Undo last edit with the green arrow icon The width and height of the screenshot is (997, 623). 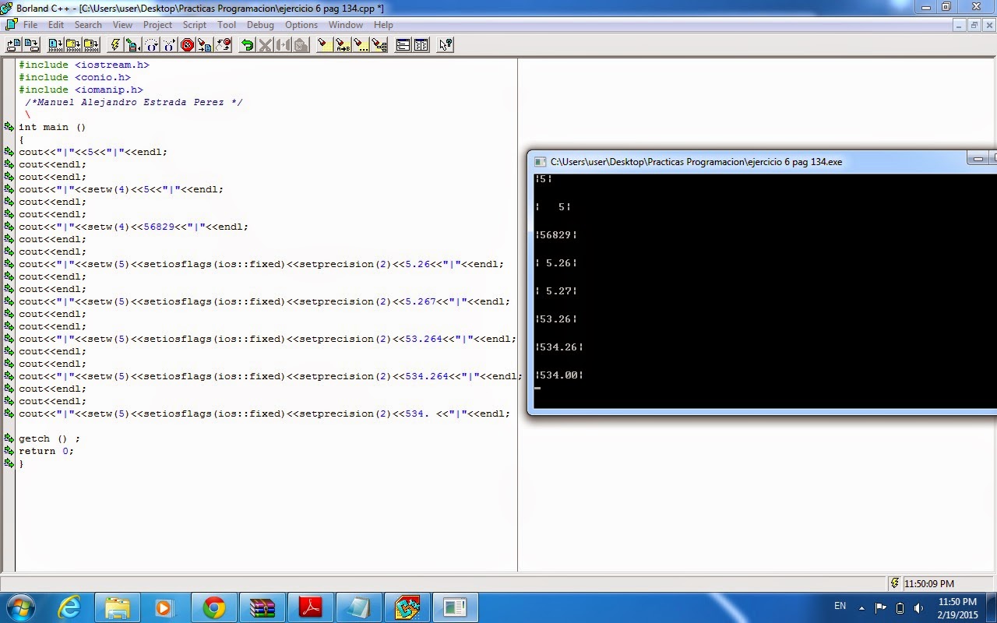coord(248,44)
